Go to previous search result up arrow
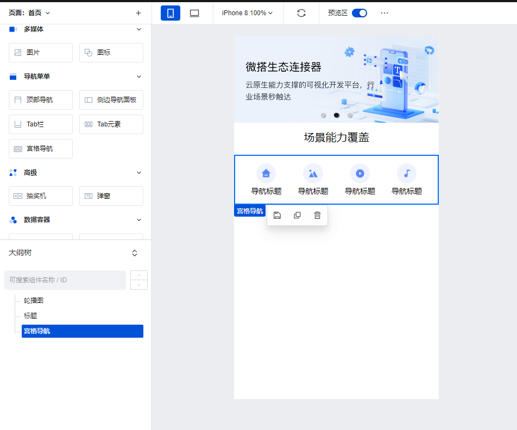Image resolution: width=517 pixels, height=430 pixels. pos(139,275)
